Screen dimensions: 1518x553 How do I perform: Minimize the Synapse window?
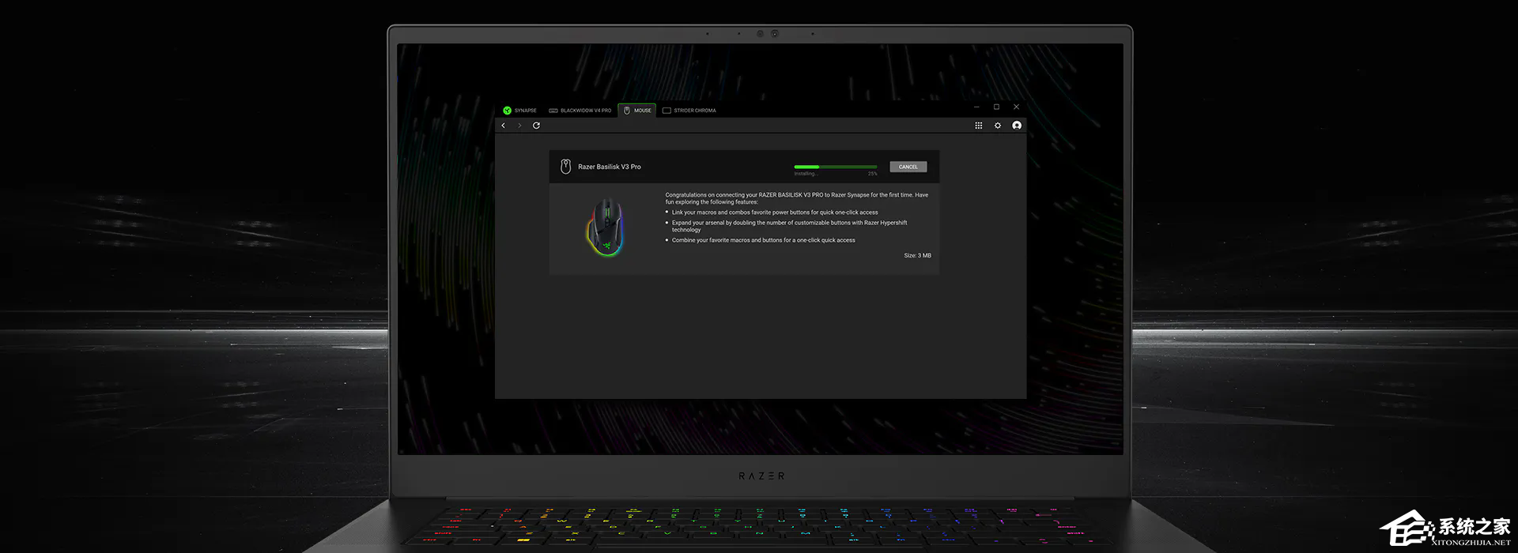click(976, 107)
